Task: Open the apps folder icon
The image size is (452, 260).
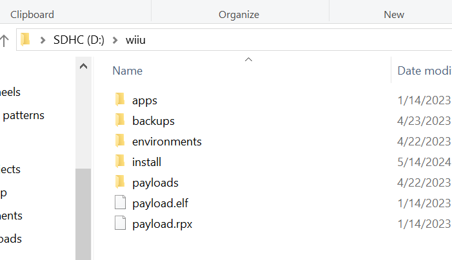Action: coord(120,100)
